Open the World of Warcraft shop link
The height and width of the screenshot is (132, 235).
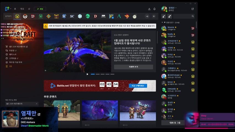[17, 46]
